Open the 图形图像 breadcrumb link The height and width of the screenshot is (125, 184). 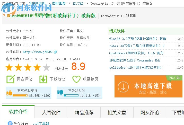[59, 3]
